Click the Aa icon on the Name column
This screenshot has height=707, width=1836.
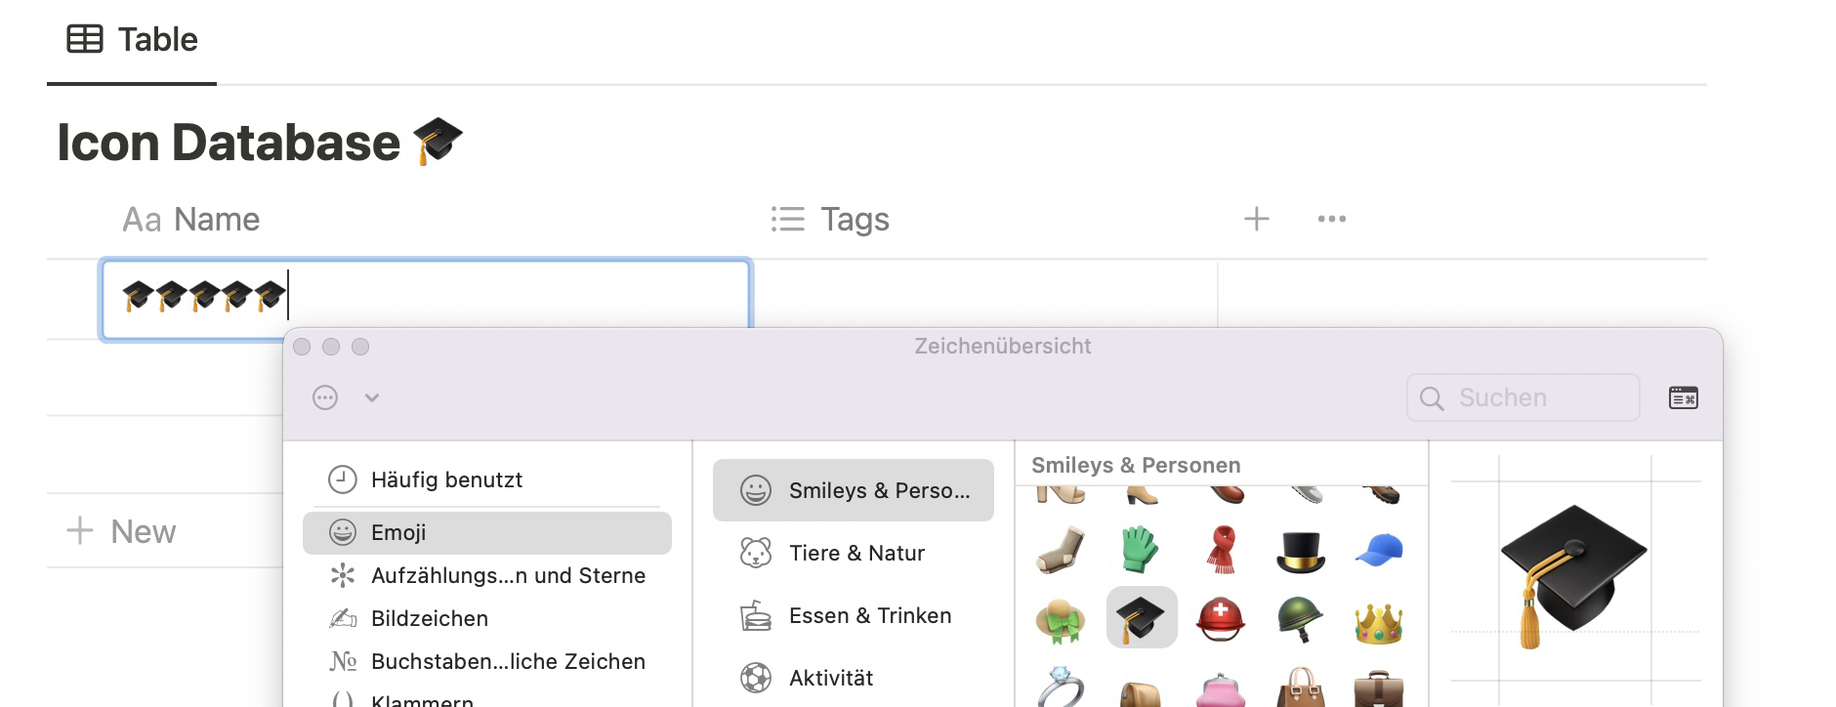pyautogui.click(x=143, y=219)
